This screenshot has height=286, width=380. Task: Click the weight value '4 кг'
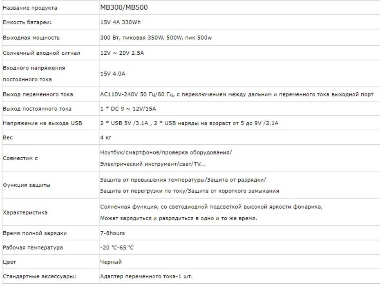point(105,138)
